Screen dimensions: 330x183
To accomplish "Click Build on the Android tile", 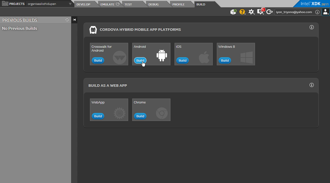I will click(140, 61).
